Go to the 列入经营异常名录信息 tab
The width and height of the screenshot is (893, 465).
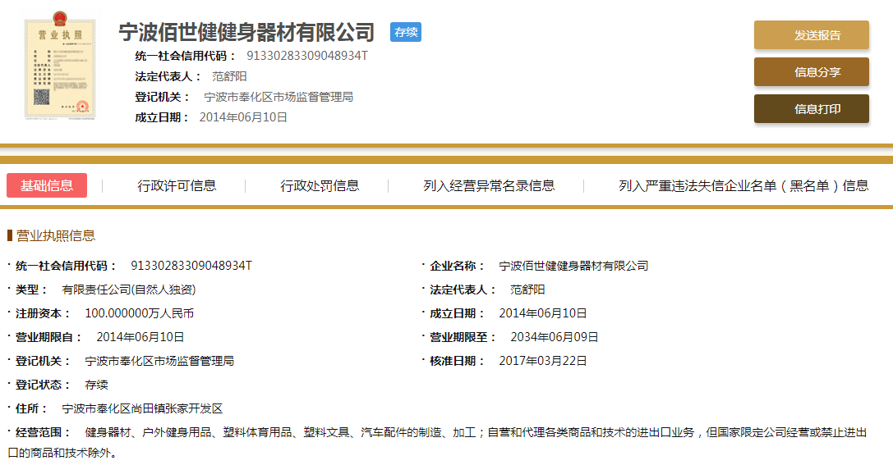489,185
